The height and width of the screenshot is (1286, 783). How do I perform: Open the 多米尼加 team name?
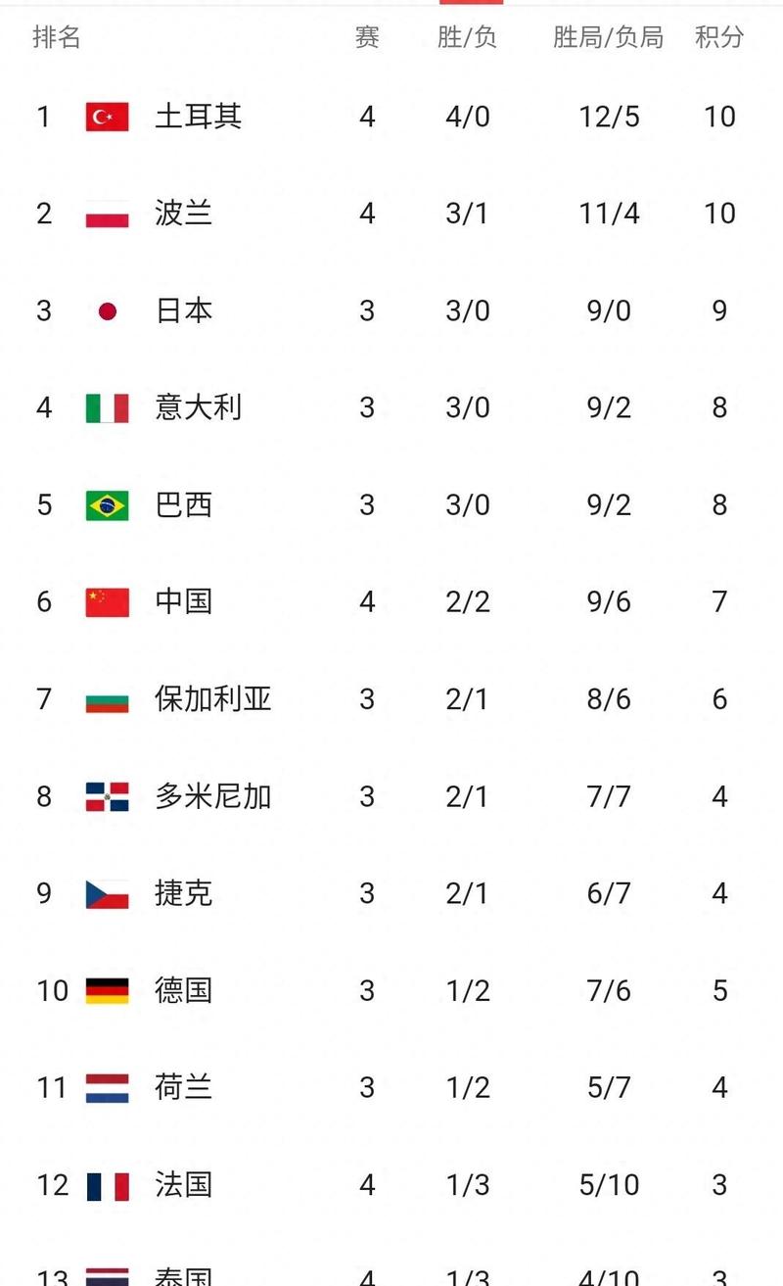tap(212, 796)
